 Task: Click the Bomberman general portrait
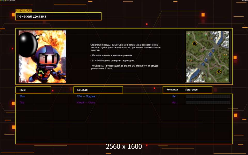point(42,57)
